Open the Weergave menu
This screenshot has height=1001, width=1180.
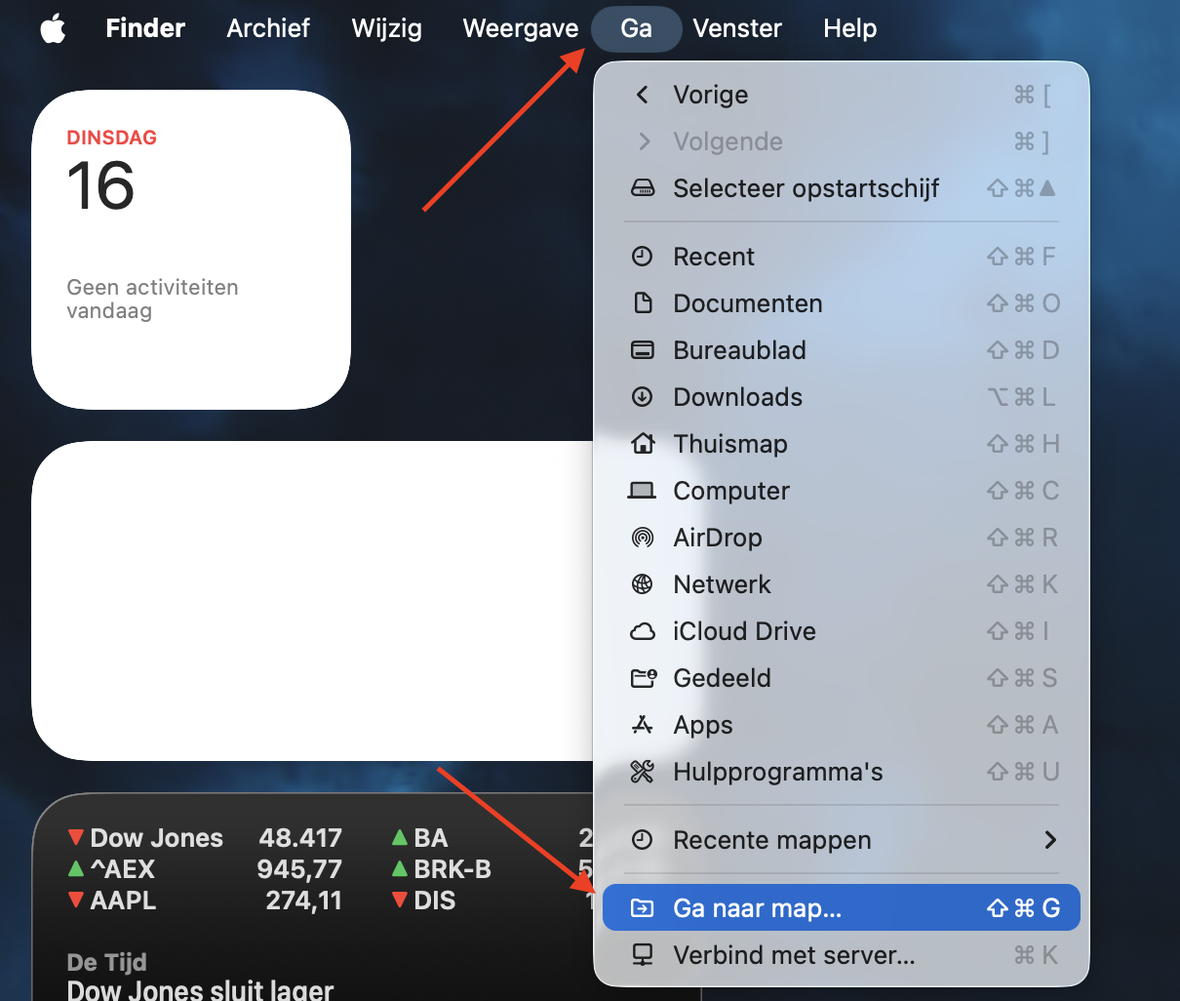click(520, 28)
